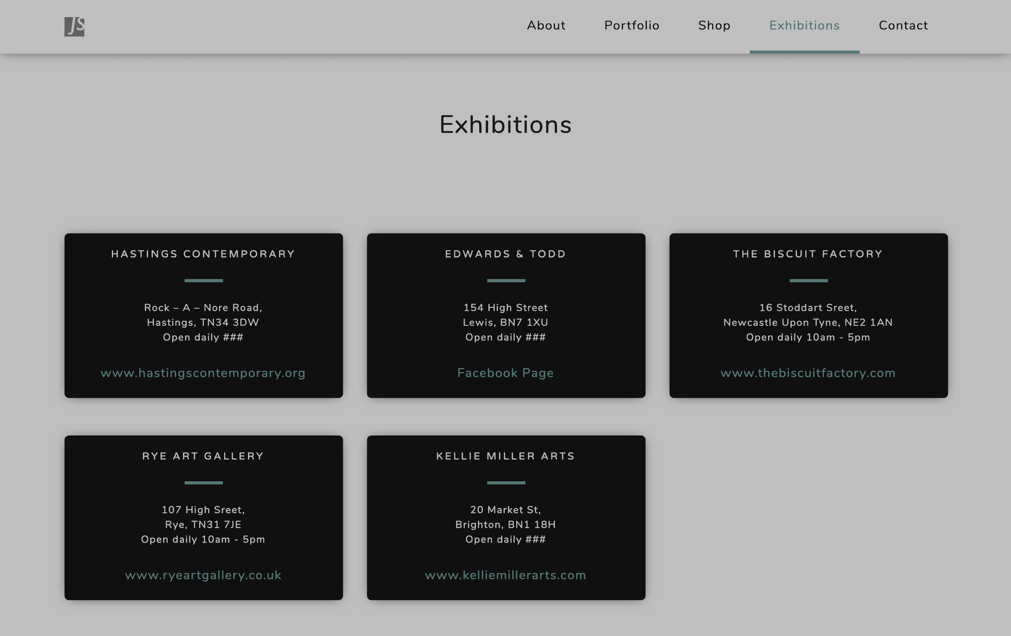Click Edwards & Todd 'Open daily ###' line

point(505,337)
